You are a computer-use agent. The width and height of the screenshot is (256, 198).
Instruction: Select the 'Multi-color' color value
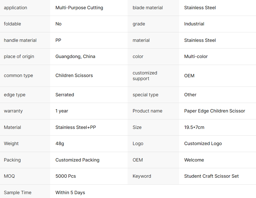point(196,56)
